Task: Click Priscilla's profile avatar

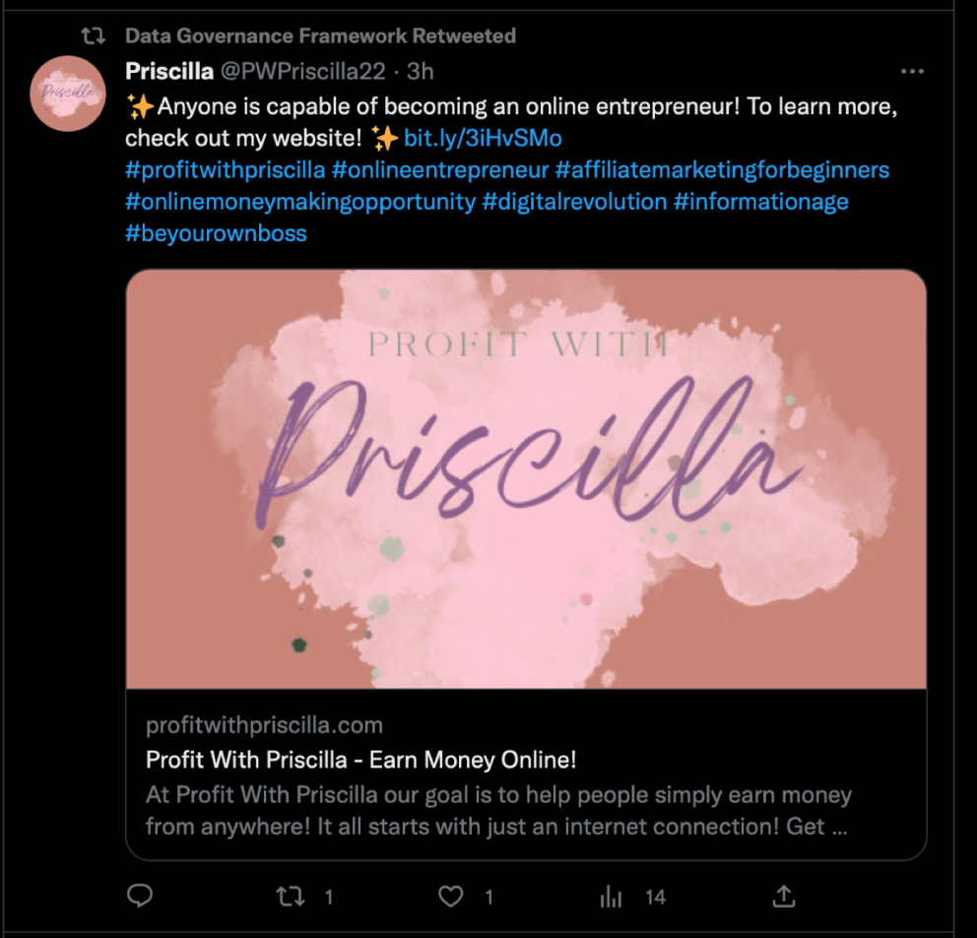Action: (68, 94)
